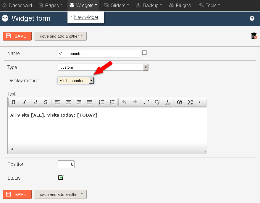This screenshot has width=260, height=203.
Task: Apply italic formatting in the editor
Action: 25,102
